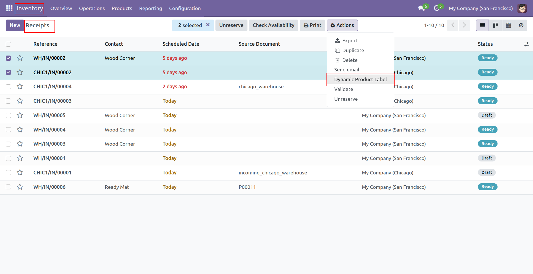Click the New button
The image size is (533, 274).
(x=15, y=25)
